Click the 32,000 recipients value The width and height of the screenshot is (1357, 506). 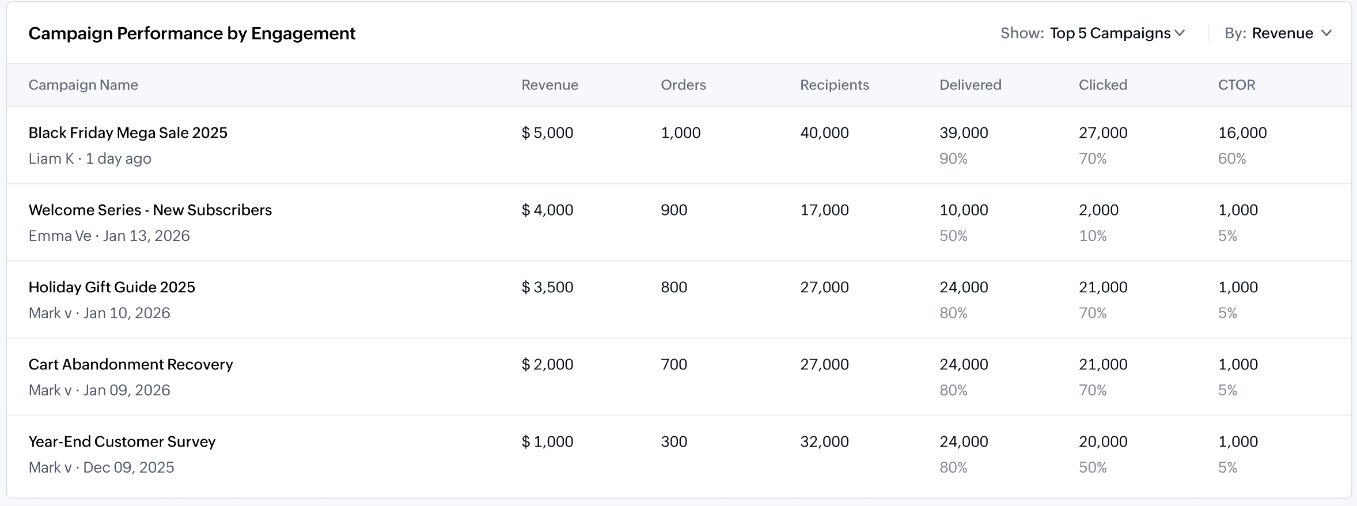coord(824,441)
